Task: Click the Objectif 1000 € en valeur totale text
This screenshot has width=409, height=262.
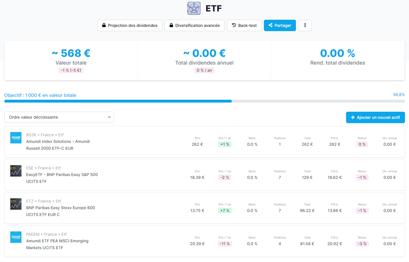Action: [x=40, y=95]
